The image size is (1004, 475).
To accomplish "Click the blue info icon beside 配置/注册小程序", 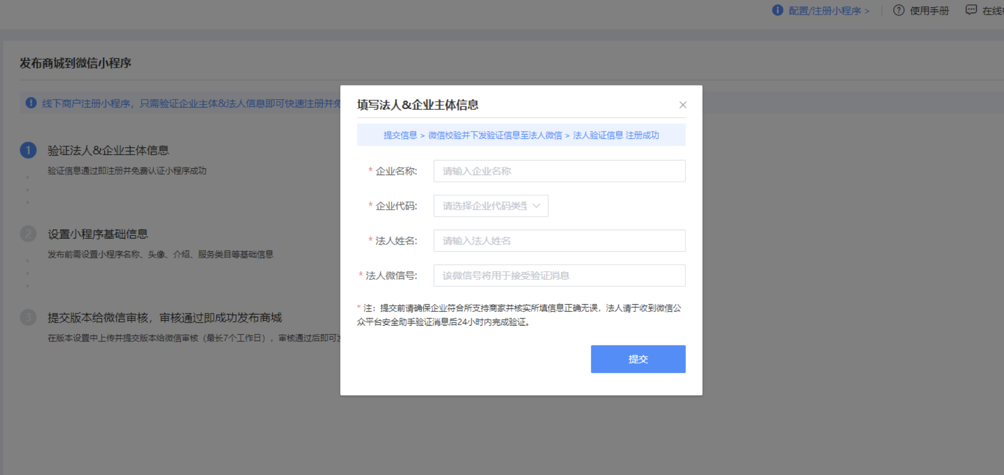I will pos(778,10).
